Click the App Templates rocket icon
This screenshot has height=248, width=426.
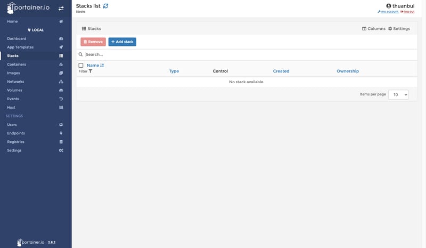[61, 47]
